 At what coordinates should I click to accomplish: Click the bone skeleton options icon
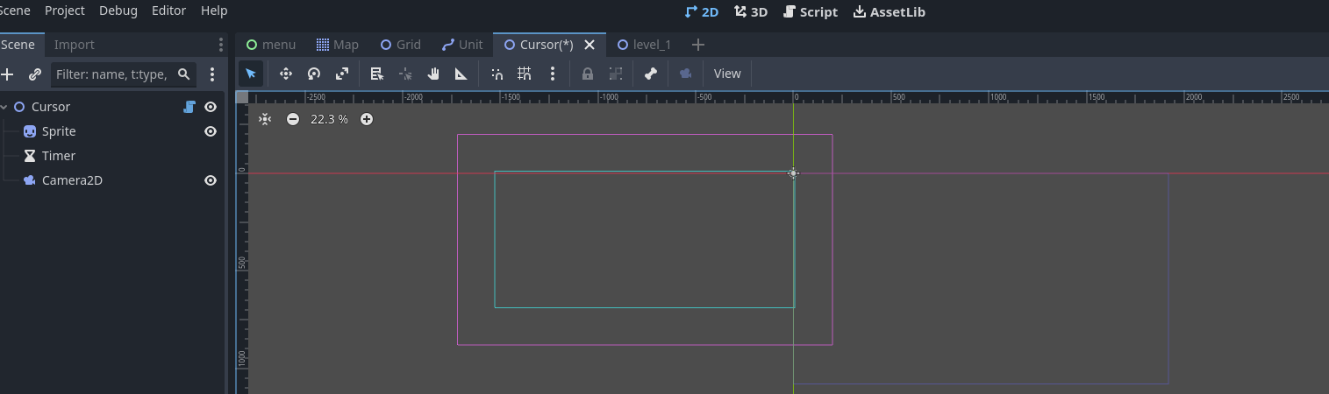point(651,74)
